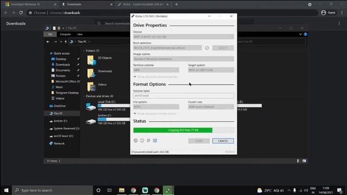The width and height of the screenshot is (347, 195).
Task: Click the greyed-out Start button
Action: click(x=199, y=141)
